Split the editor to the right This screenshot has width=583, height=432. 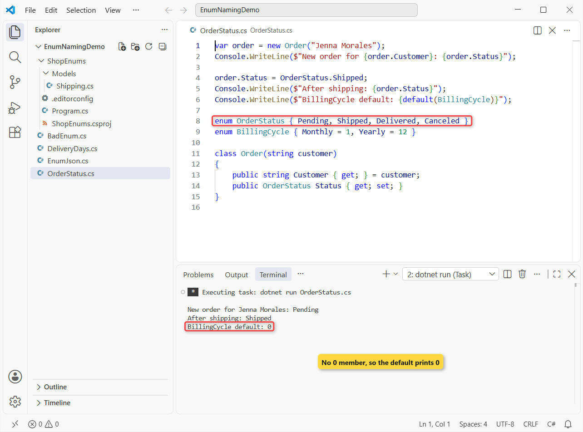point(538,30)
